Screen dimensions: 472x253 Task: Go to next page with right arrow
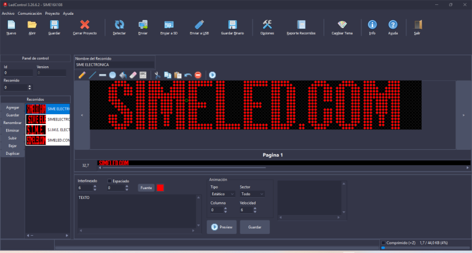463,115
